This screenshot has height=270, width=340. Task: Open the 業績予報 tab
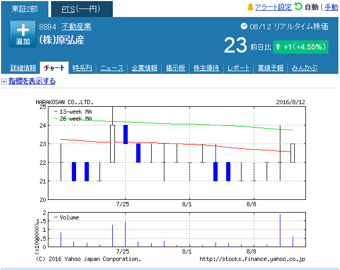coord(271,68)
